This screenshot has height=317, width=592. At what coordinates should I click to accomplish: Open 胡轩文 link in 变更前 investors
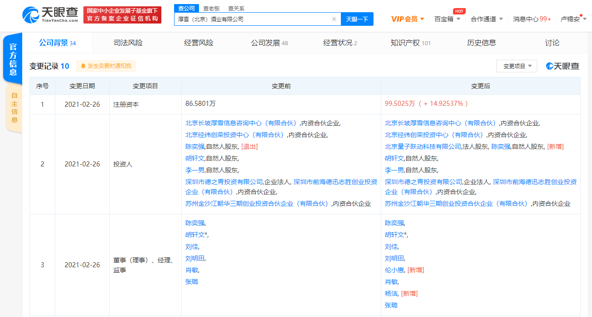(194, 158)
